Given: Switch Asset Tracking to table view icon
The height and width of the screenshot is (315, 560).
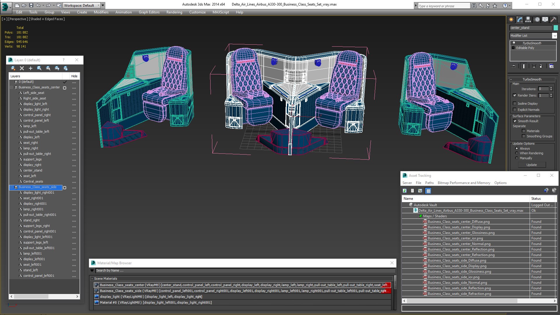Looking at the screenshot, I should coord(428,191).
